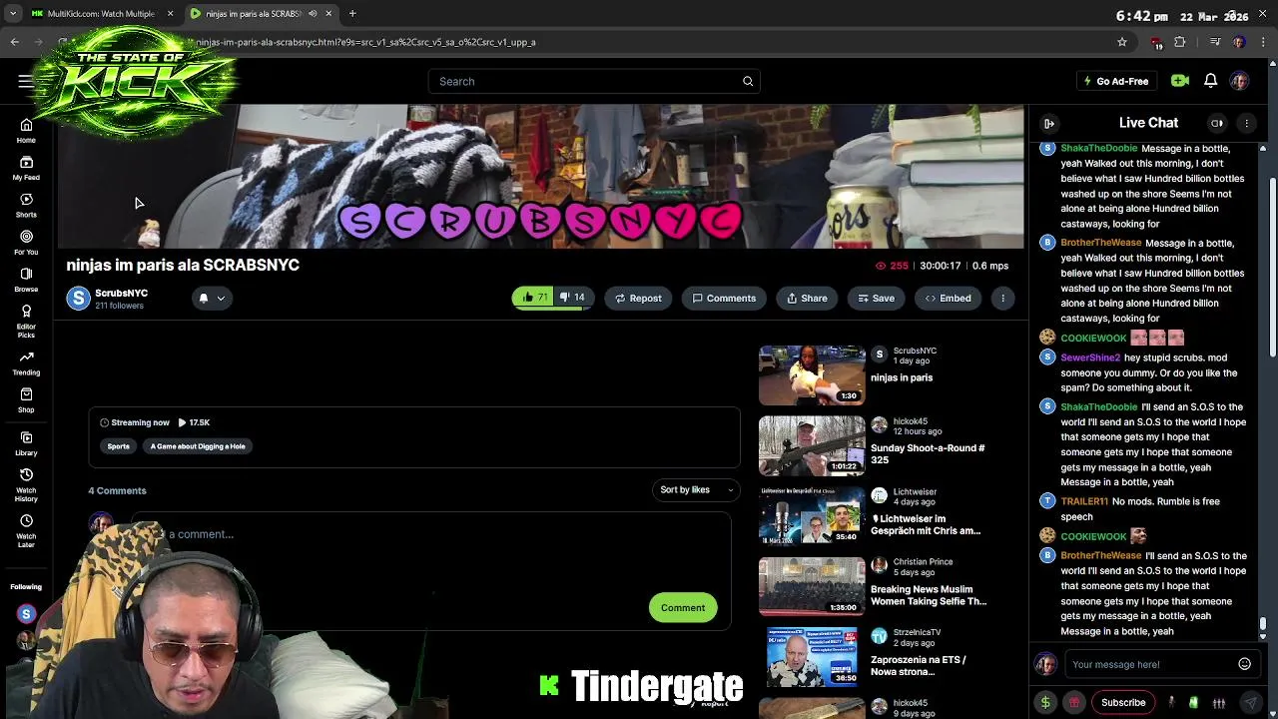Image resolution: width=1278 pixels, height=719 pixels.
Task: Click the Sports category tag
Action: coord(118,446)
